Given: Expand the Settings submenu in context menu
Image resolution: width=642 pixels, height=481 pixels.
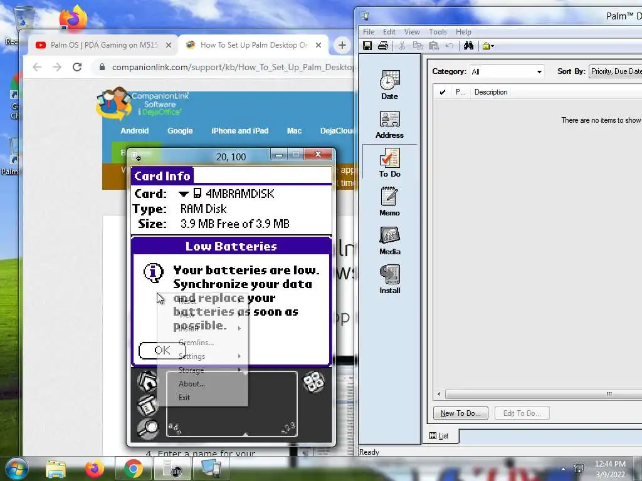Looking at the screenshot, I should coord(203,356).
